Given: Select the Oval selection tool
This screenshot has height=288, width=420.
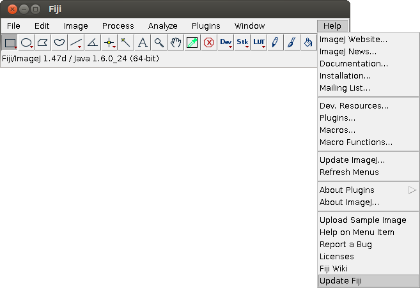Looking at the screenshot, I should 26,42.
